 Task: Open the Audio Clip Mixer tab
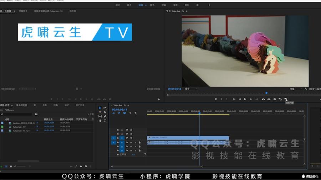[x=48, y=11]
